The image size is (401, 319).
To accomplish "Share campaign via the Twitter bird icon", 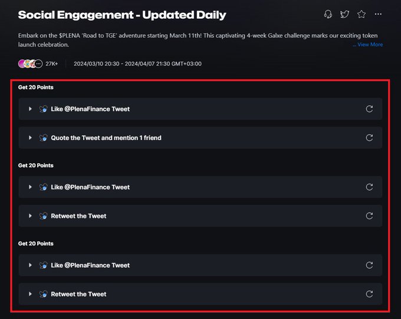I will 344,14.
